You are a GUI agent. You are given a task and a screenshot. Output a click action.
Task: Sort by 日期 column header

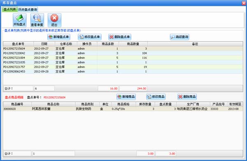coord(44,44)
